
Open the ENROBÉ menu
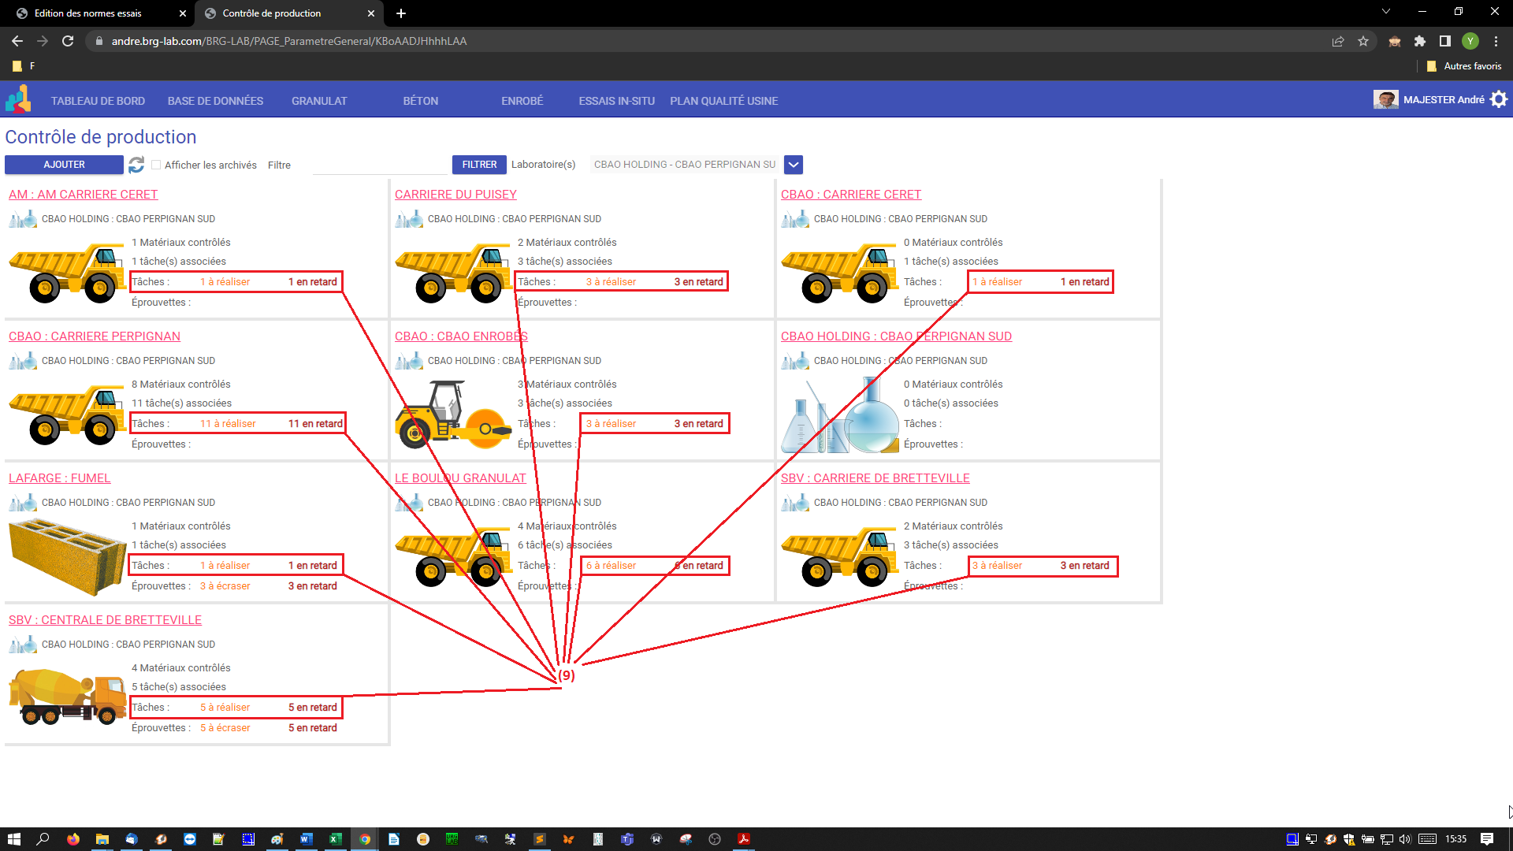[522, 101]
